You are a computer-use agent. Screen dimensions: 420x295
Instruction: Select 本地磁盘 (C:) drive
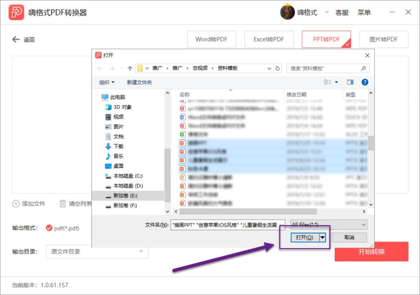click(x=124, y=176)
